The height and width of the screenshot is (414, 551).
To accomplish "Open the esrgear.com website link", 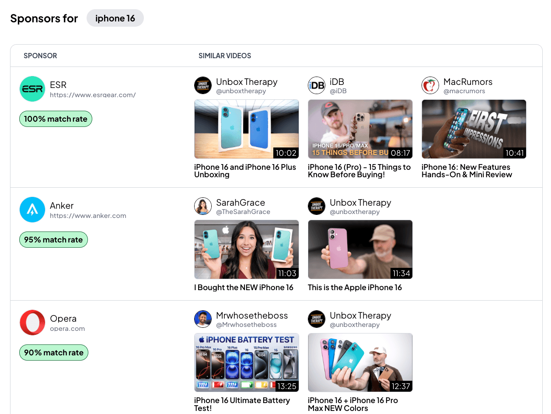I will click(92, 95).
